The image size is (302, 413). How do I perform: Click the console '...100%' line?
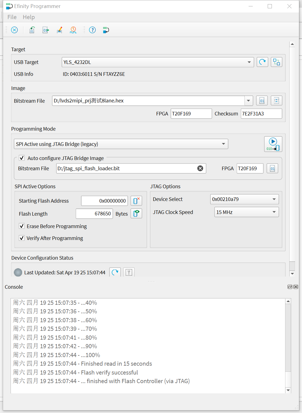coord(56,355)
